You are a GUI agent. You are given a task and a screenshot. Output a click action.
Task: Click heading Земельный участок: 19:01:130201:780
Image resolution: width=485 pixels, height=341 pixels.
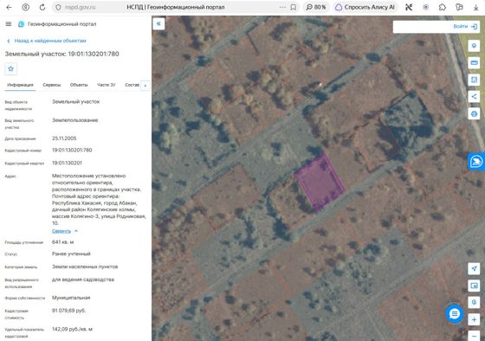pyautogui.click(x=61, y=55)
